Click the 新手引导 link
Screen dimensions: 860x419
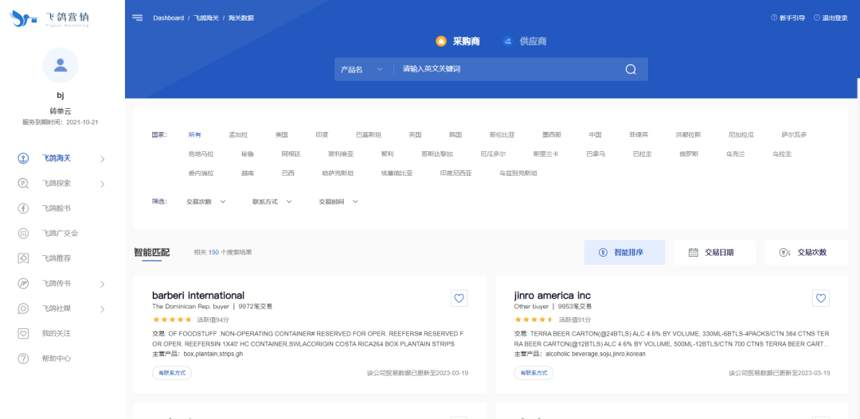click(792, 17)
